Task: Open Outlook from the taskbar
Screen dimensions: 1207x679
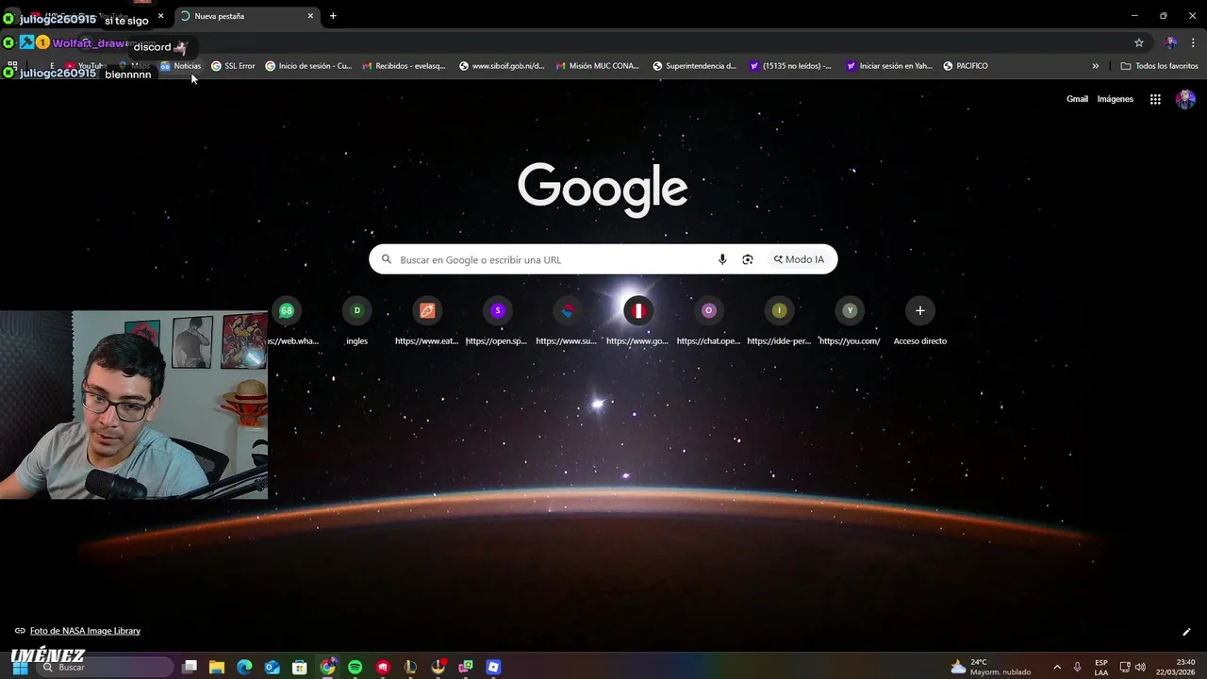Action: [x=273, y=667]
